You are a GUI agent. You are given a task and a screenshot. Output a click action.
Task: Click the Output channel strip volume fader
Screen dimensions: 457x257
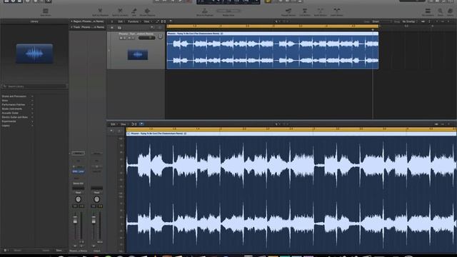click(94, 221)
